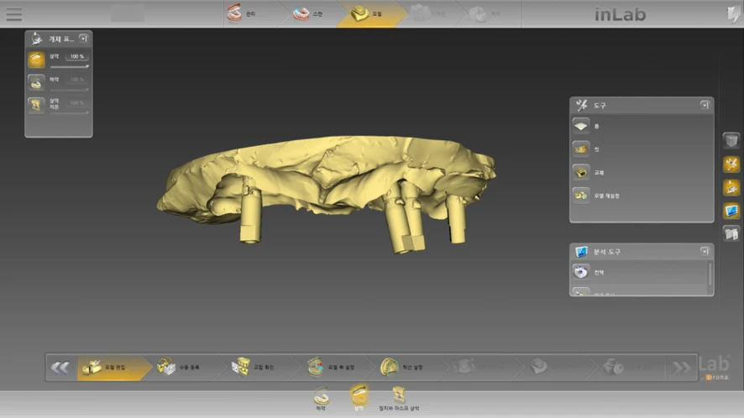Open the view options cube icon
Viewport: 744px width, 418px height.
point(731,140)
